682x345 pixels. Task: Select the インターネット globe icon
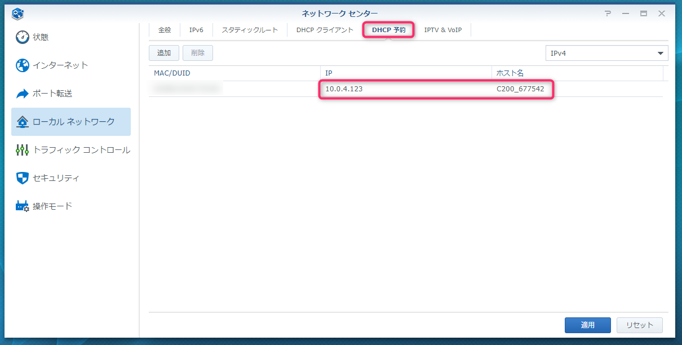click(23, 65)
